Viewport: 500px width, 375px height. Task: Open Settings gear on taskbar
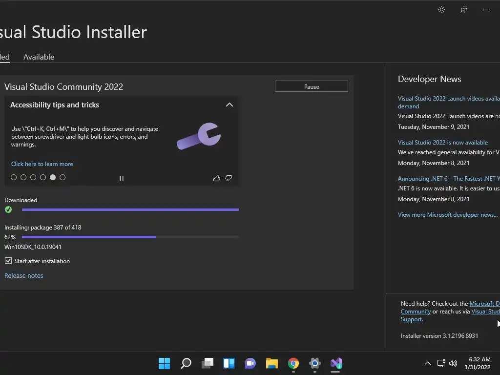point(315,363)
